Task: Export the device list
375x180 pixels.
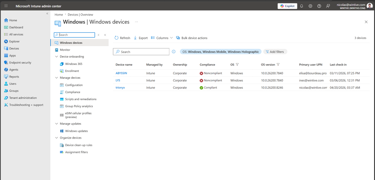Action: pos(141,38)
